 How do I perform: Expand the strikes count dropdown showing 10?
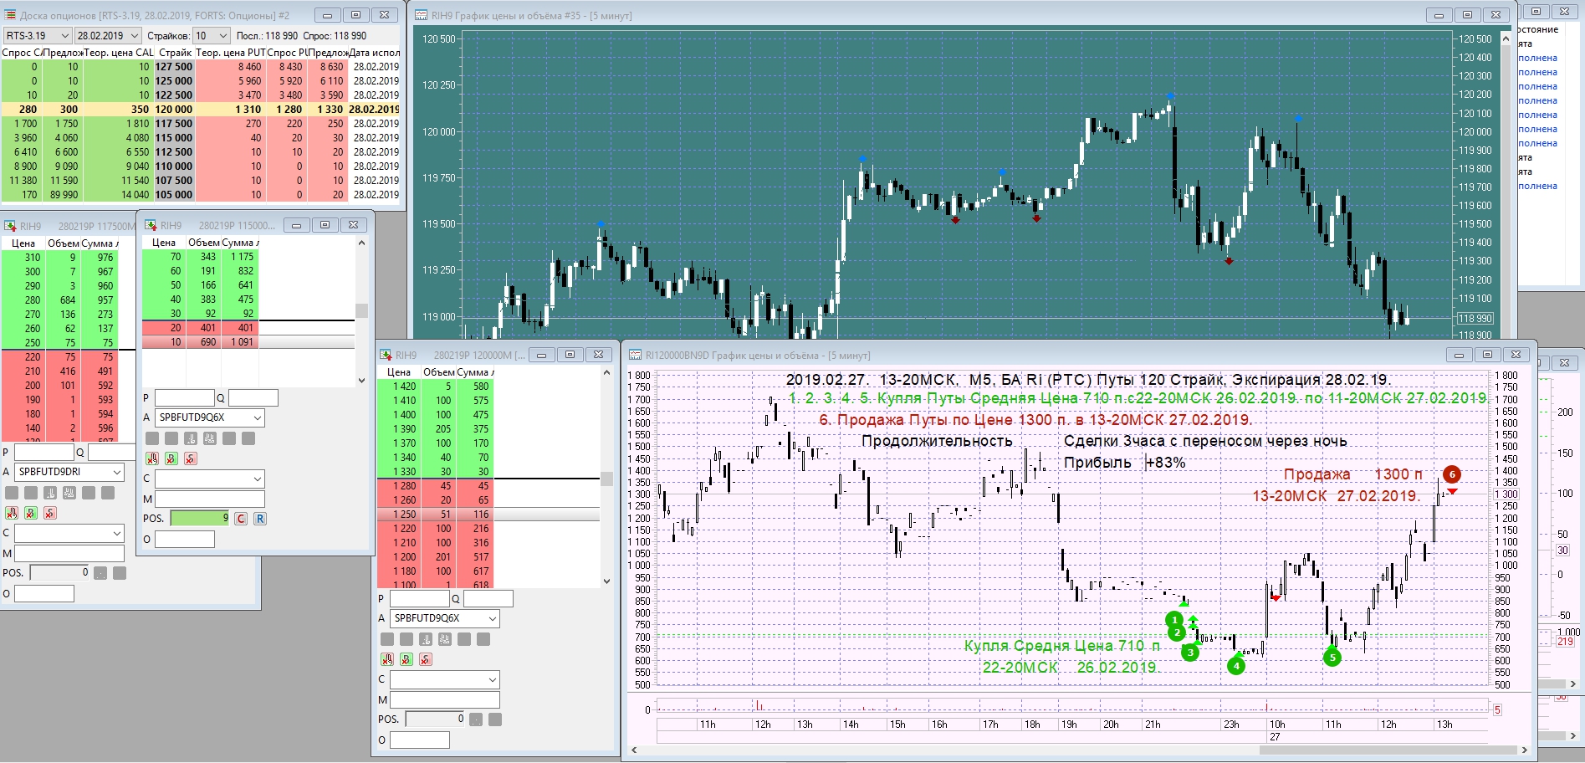click(211, 36)
